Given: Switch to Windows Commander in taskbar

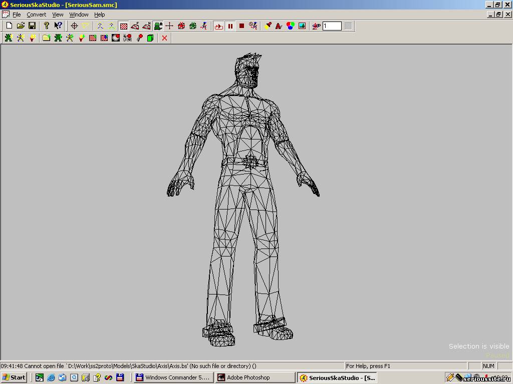Looking at the screenshot, I should point(173,377).
